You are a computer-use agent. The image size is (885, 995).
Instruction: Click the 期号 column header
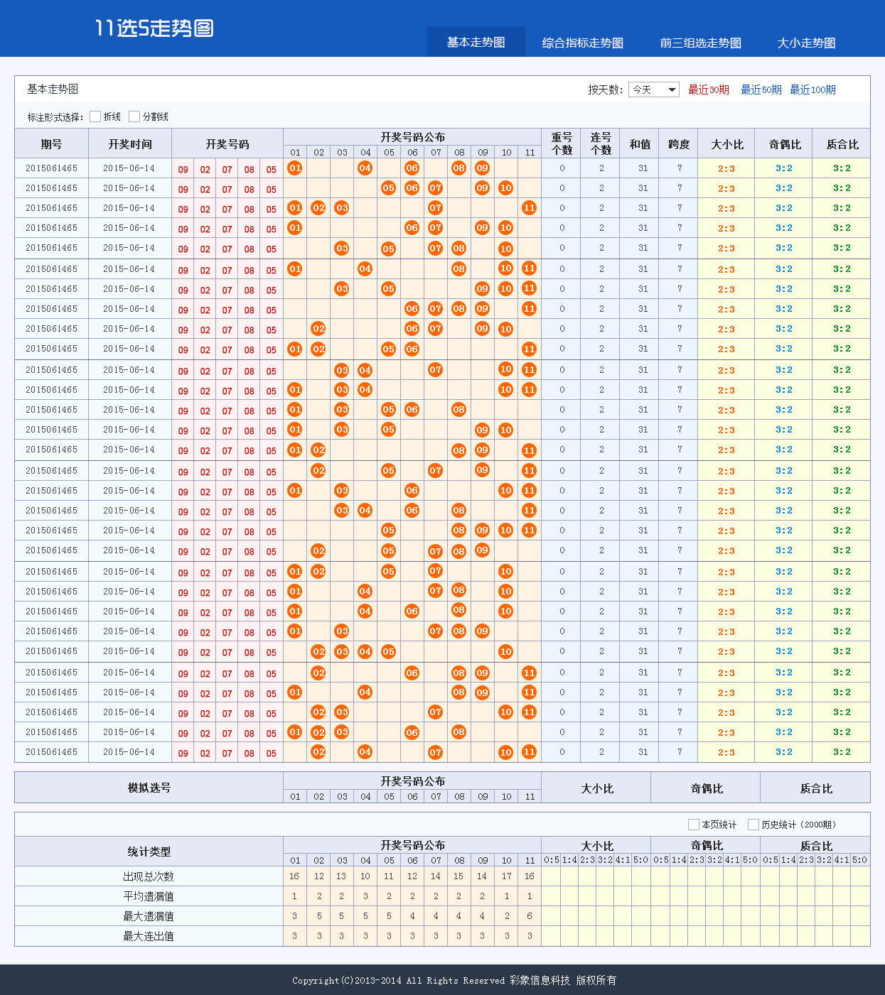[51, 143]
